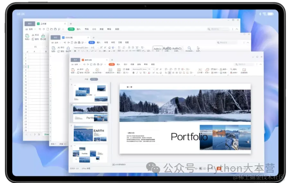Select slide 3 thumbnail with EARTH title
Viewport: 287px width, 183px height.
pos(90,134)
